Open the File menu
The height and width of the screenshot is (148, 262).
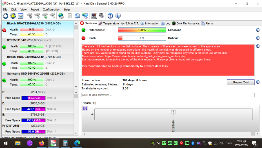click(5, 10)
